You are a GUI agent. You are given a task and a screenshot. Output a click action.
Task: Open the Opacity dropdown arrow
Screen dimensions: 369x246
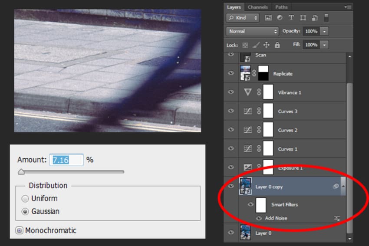point(324,31)
